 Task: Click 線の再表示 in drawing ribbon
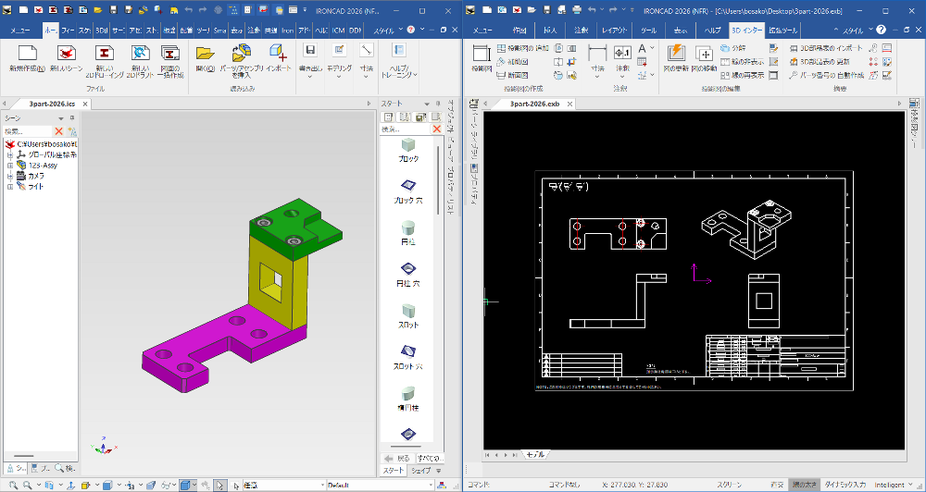tap(743, 75)
